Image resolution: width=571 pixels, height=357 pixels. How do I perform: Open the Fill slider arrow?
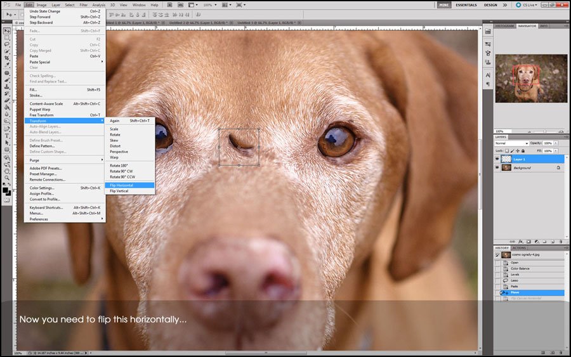[556, 151]
